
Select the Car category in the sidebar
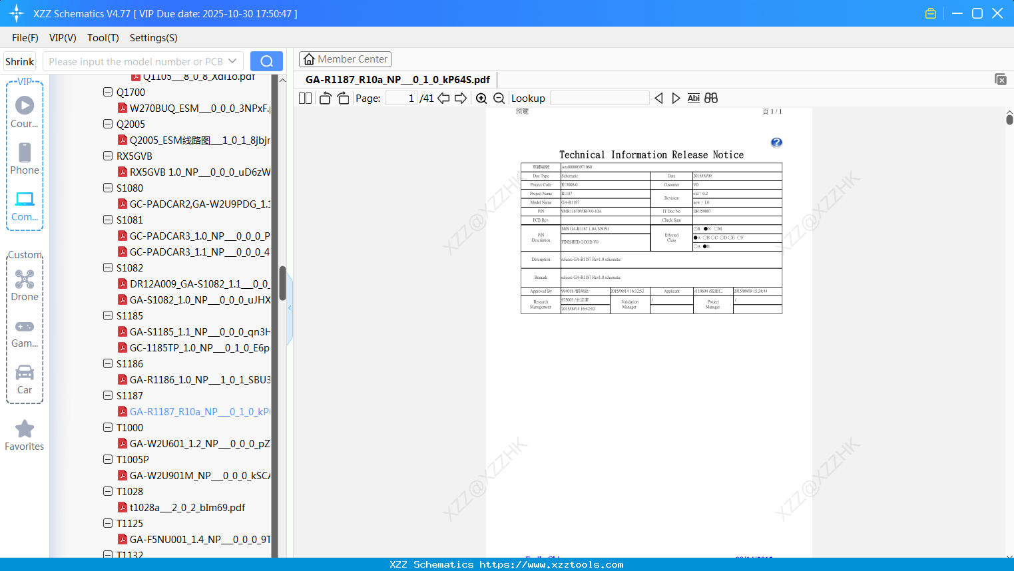(x=25, y=379)
